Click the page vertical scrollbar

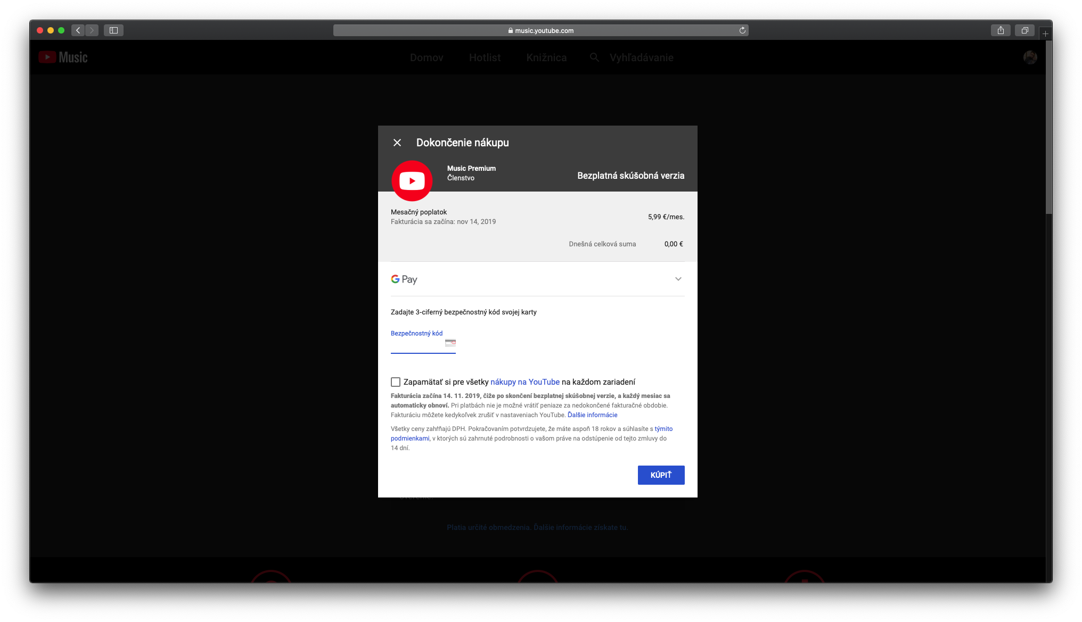point(1048,128)
